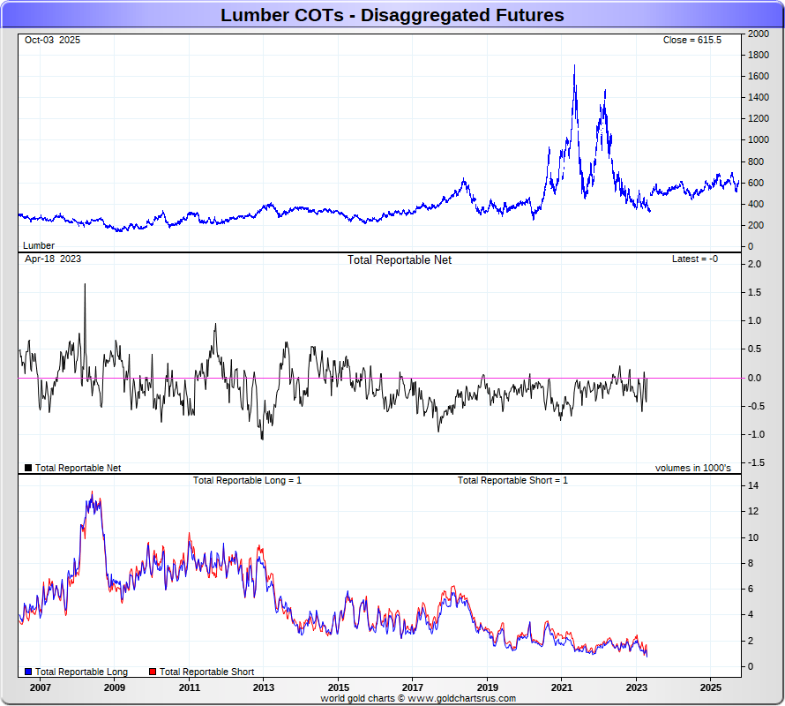The width and height of the screenshot is (785, 706).
Task: Click the 'Latest = -0' value
Action: [x=695, y=259]
